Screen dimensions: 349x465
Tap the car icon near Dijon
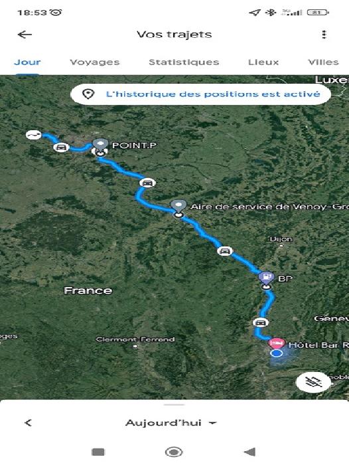click(225, 251)
